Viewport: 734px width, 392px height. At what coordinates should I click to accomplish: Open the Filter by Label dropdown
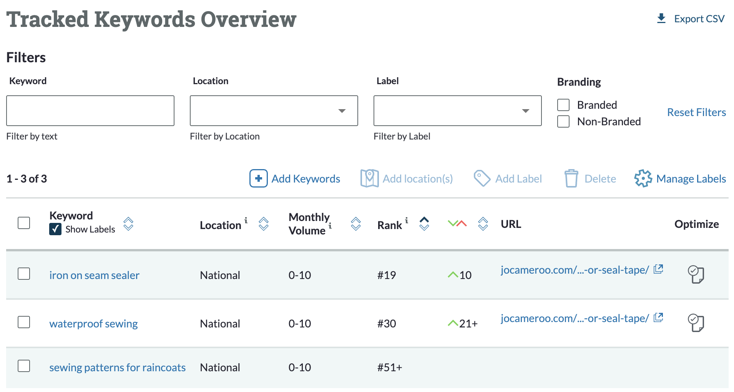457,111
